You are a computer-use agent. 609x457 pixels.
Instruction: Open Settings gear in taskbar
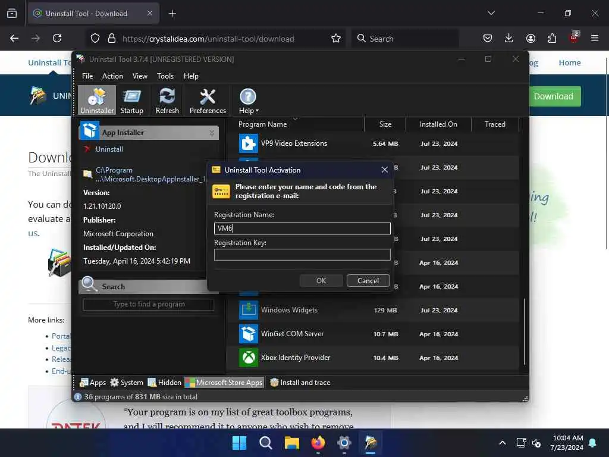tap(344, 443)
